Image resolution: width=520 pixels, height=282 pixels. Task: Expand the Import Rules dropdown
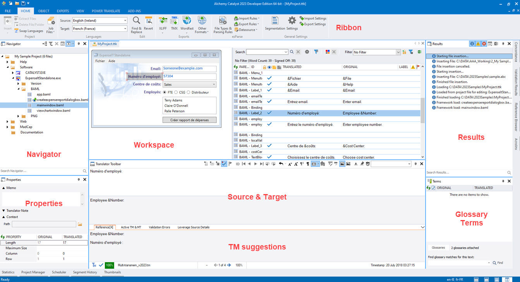click(247, 18)
